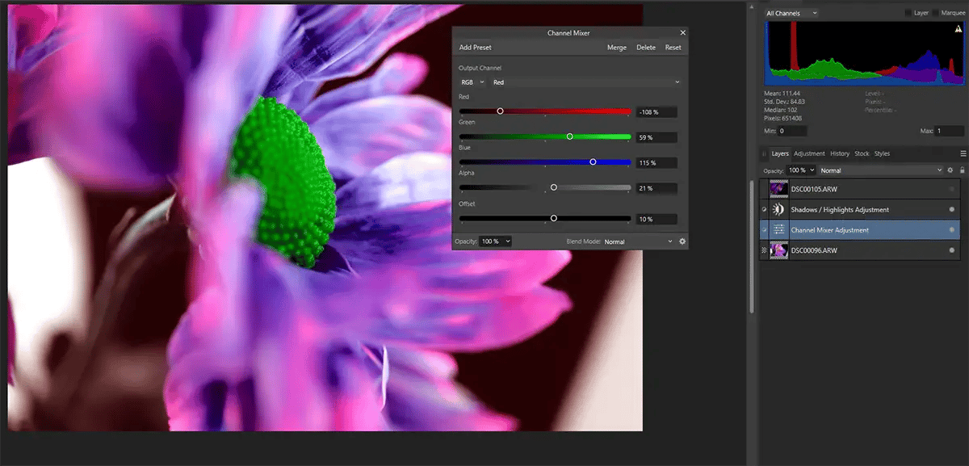Click the Merge button
The width and height of the screenshot is (969, 466).
[x=617, y=48]
